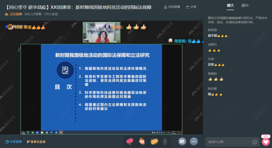
Task: Click the chat input field 说点什么吧
Action: click(x=228, y=142)
